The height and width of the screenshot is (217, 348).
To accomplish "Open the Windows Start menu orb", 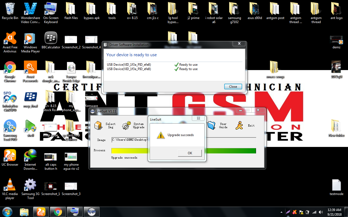I will tap(7, 212).
